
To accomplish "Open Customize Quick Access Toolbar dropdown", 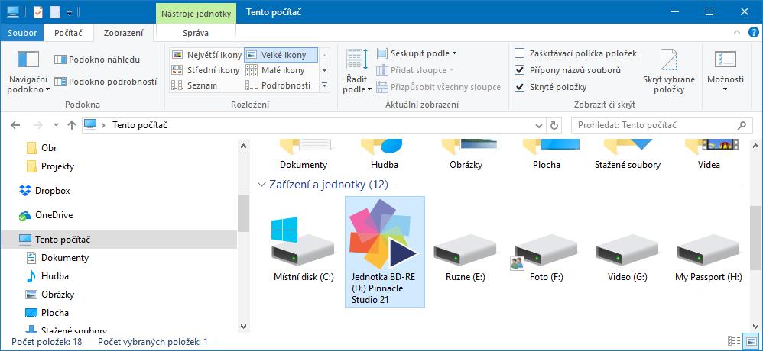I will click(69, 12).
